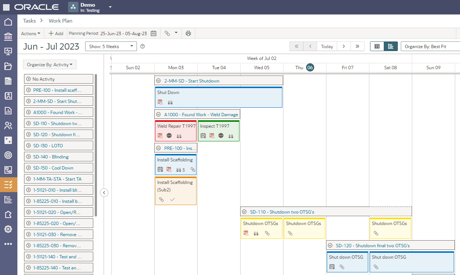Switch to the grid table view
460x275 pixels.
tap(377, 46)
